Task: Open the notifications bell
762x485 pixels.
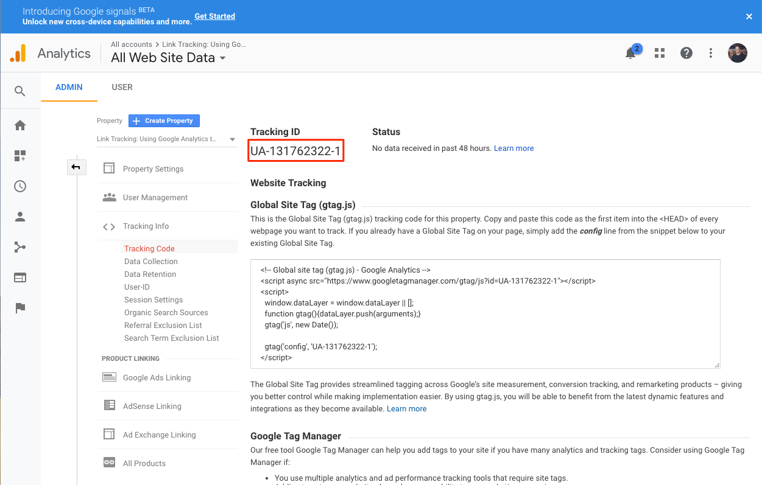Action: (630, 54)
